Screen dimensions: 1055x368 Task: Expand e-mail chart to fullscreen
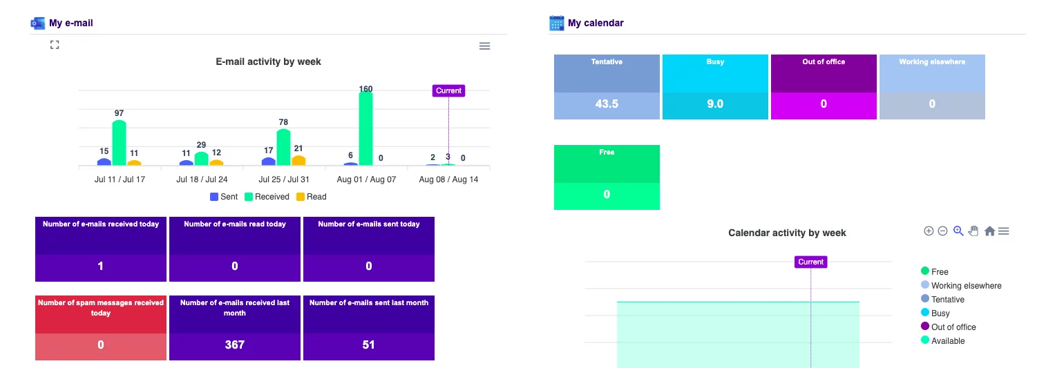click(x=55, y=45)
